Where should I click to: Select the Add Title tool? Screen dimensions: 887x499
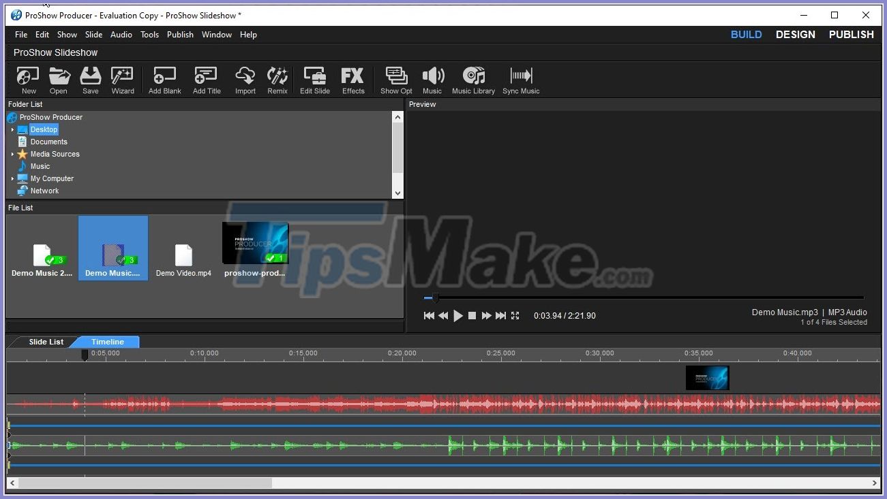(205, 80)
